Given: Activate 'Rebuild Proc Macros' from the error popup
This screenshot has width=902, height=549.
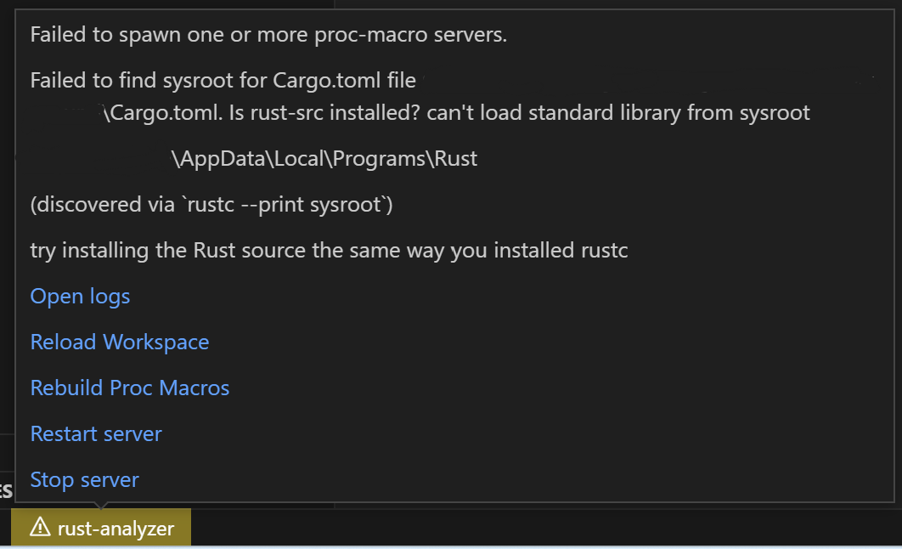Looking at the screenshot, I should [x=129, y=388].
